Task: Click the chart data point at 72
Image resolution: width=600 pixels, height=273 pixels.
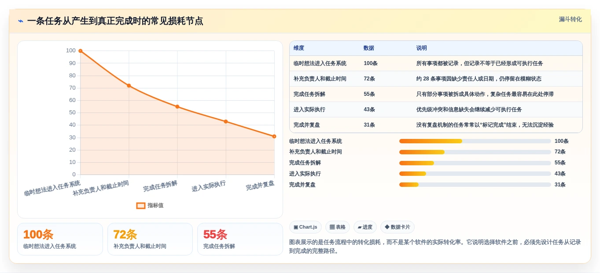Action: (129, 86)
